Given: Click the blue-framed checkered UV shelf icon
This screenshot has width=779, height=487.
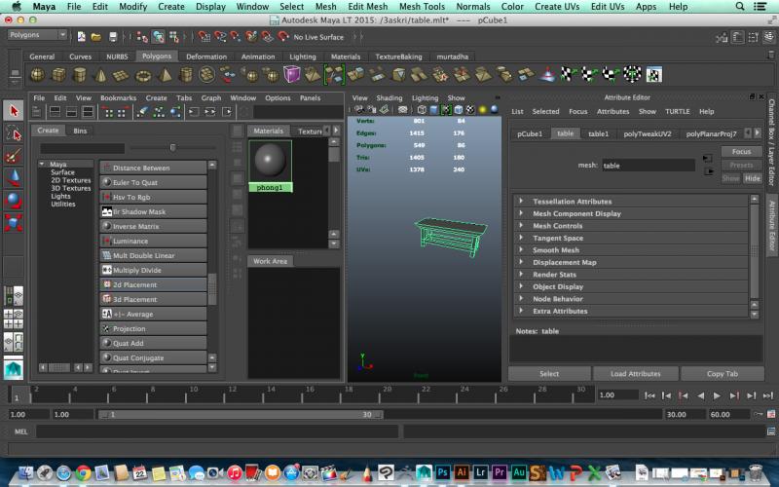Looking at the screenshot, I should pos(653,75).
